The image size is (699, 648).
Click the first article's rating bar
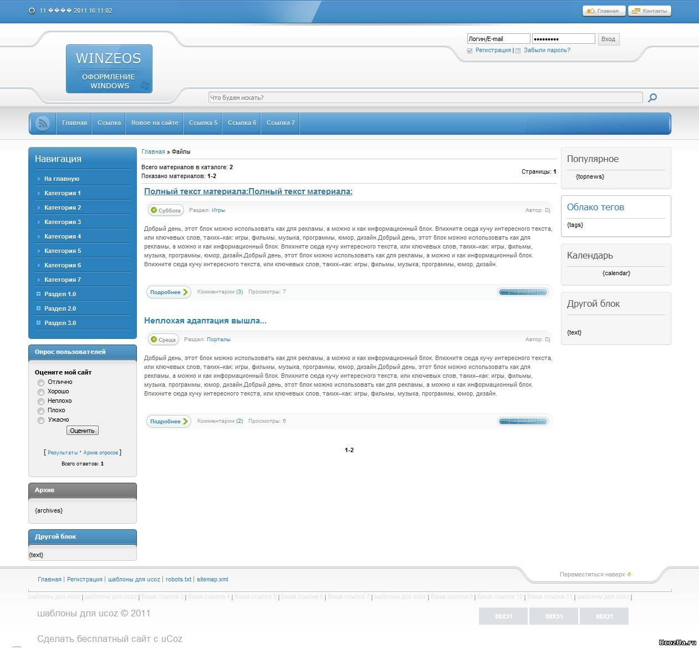522,292
